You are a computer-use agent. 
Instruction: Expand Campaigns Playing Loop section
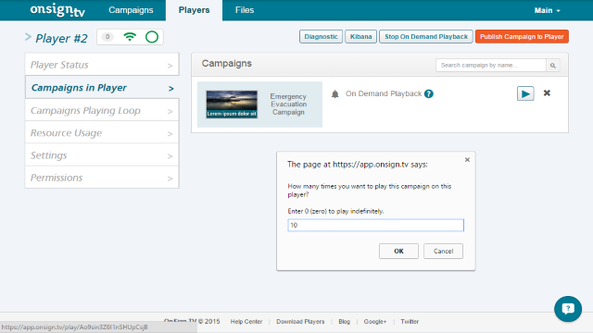pyautogui.click(x=102, y=110)
